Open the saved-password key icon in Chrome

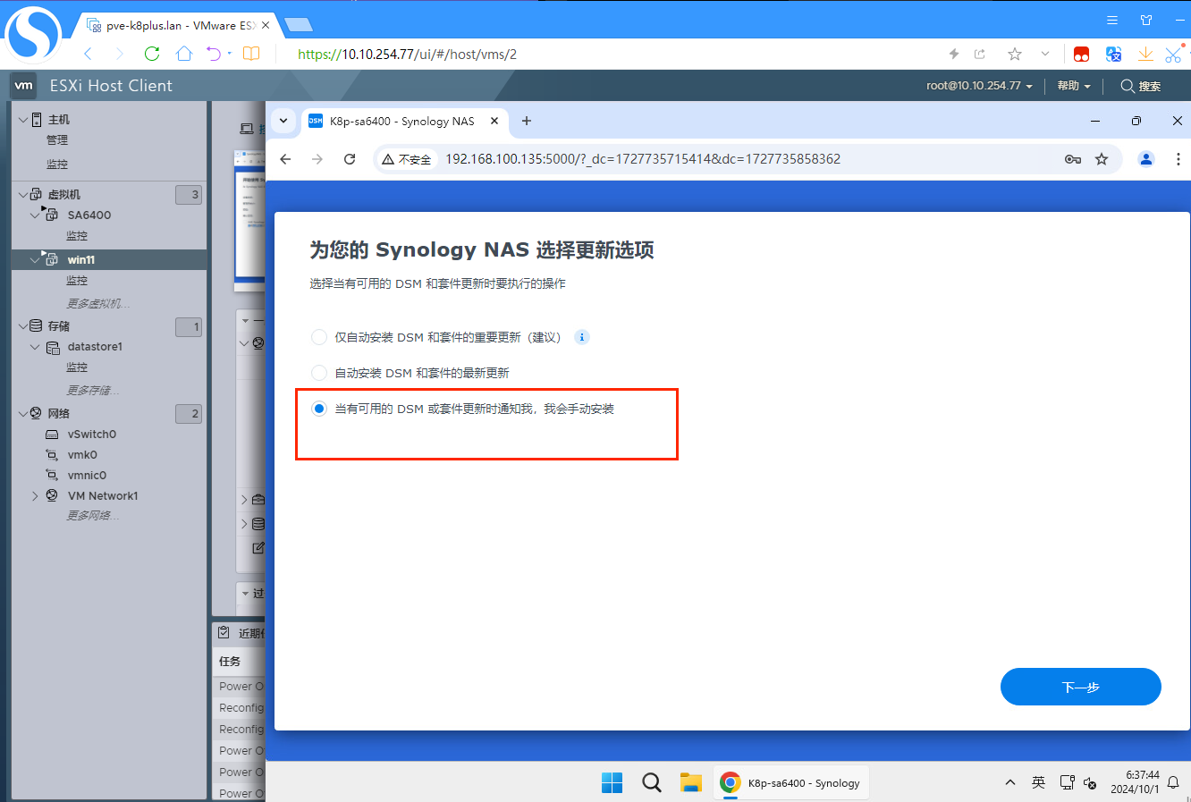click(x=1073, y=159)
